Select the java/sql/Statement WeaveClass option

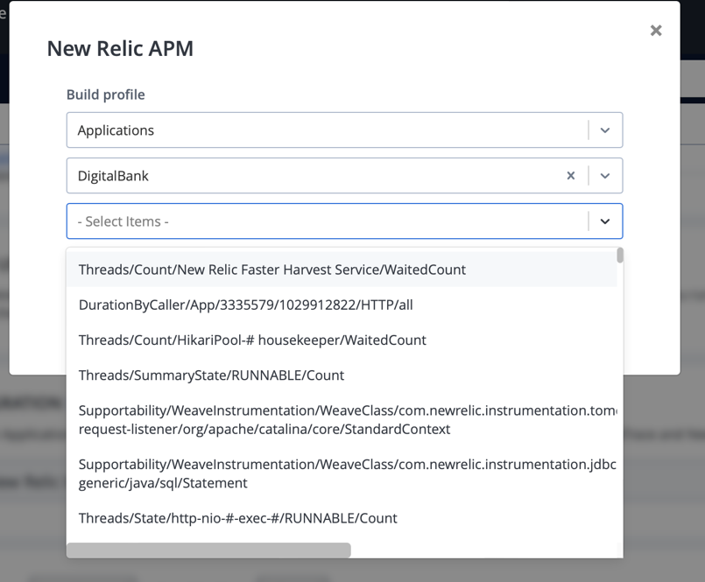click(x=342, y=473)
